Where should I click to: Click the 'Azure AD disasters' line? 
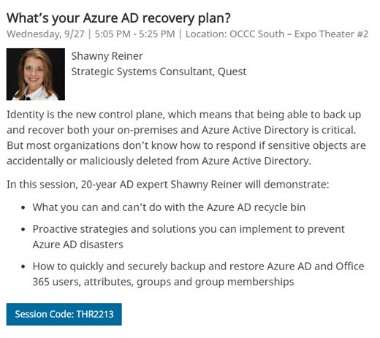click(x=77, y=245)
